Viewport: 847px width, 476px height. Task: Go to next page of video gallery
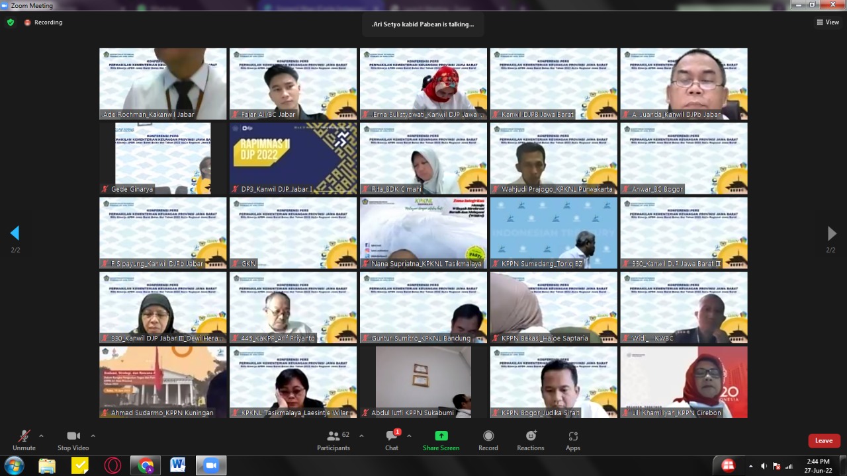(832, 233)
